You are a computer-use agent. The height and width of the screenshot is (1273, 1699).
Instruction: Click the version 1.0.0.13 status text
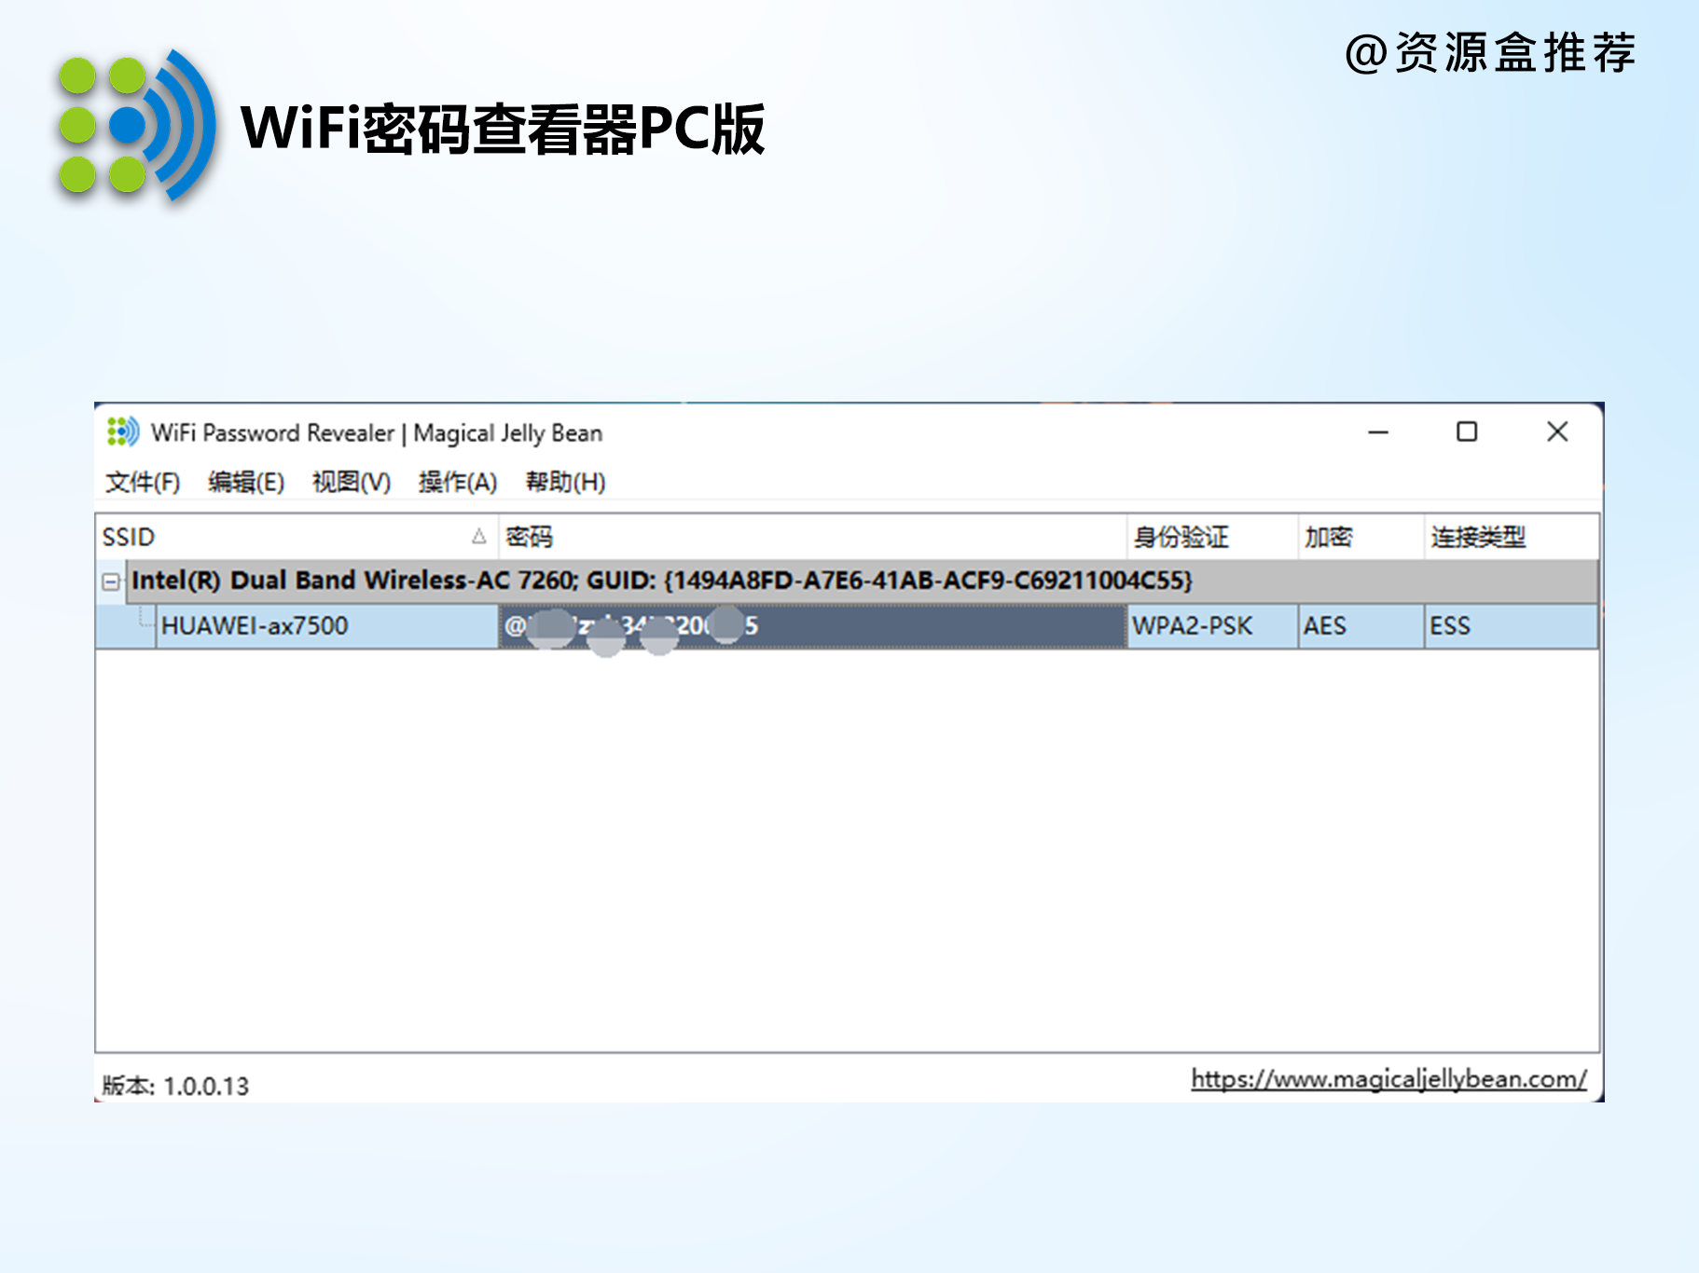pos(175,1086)
